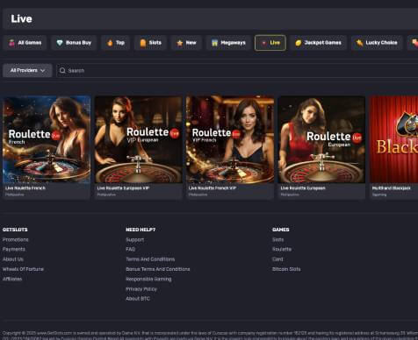Open the Slots category tab
The width and height of the screenshot is (418, 340).
150,43
